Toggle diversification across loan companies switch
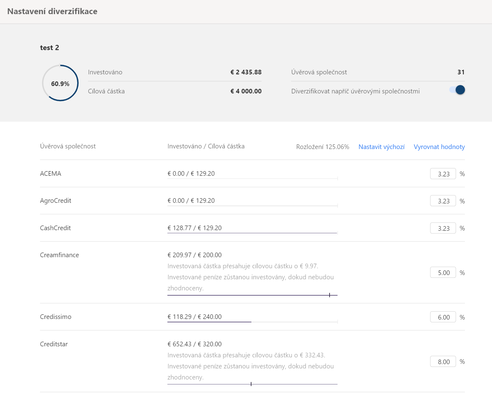Image resolution: width=492 pixels, height=397 pixels. click(x=457, y=90)
